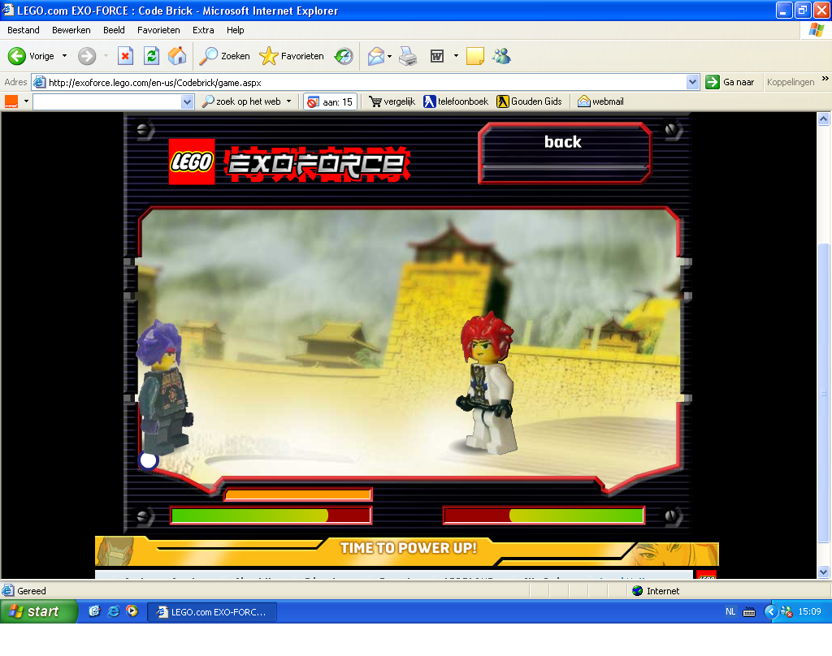Click the LEGO logo in game
832x656 pixels.
tap(192, 162)
